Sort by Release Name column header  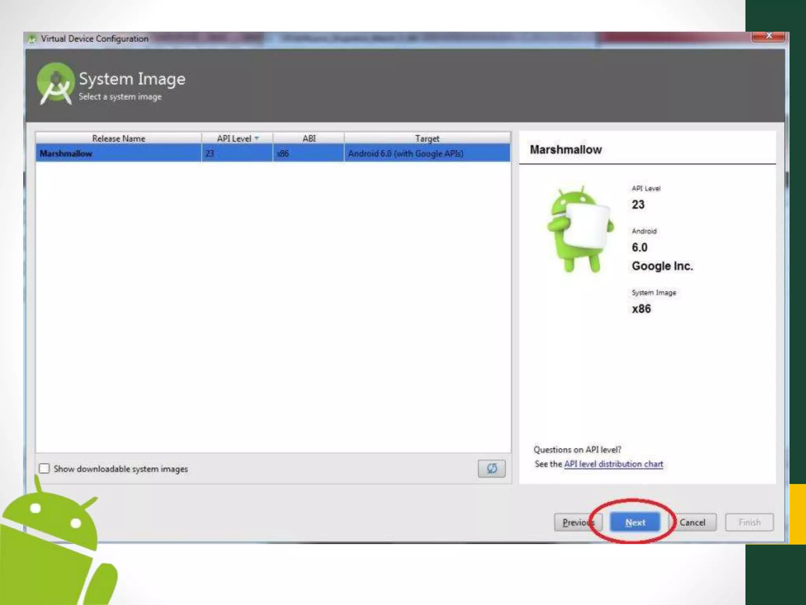(118, 138)
